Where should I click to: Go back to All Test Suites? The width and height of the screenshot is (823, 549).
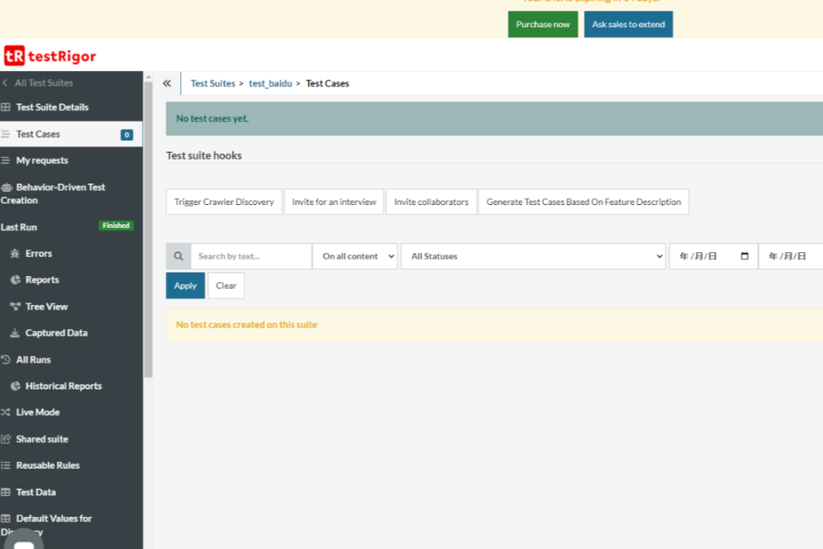pos(44,83)
